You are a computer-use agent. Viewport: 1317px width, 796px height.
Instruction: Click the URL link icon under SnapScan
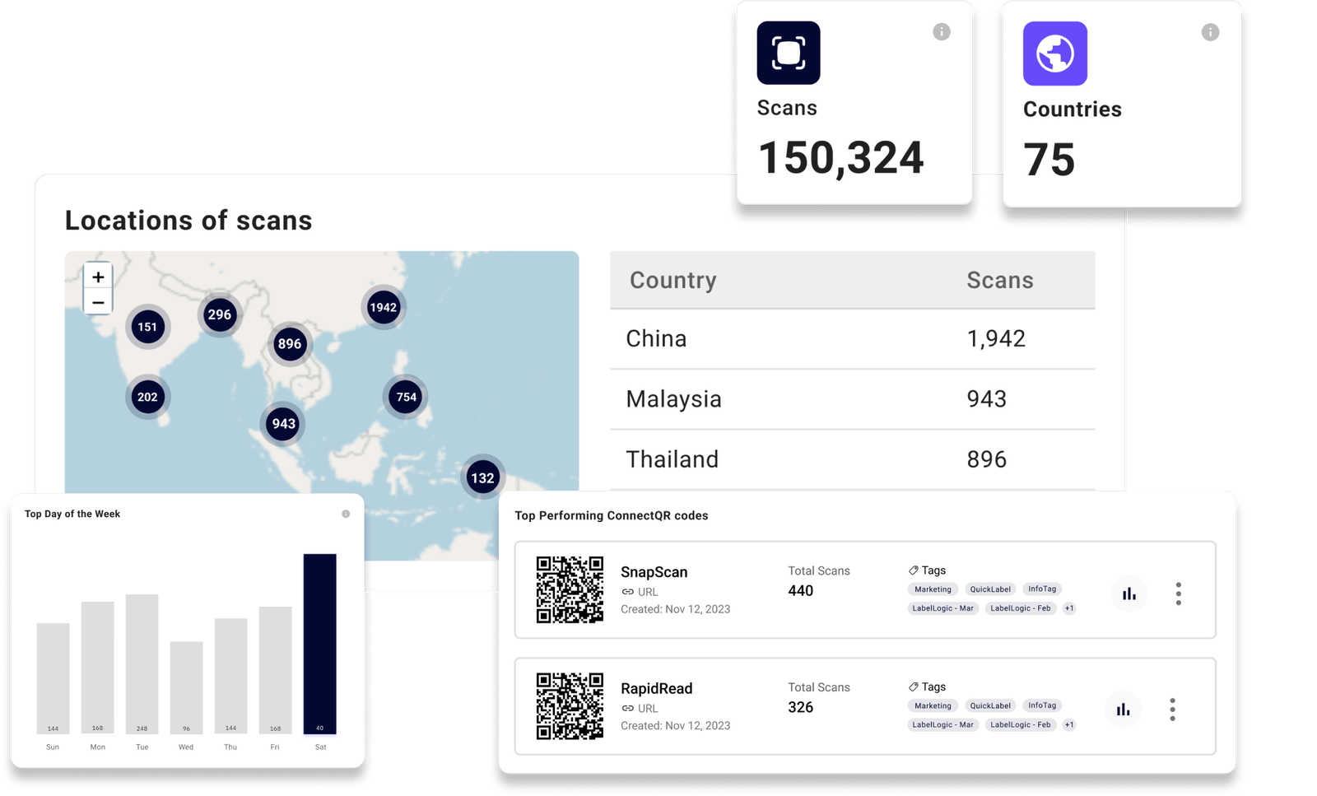coord(627,591)
